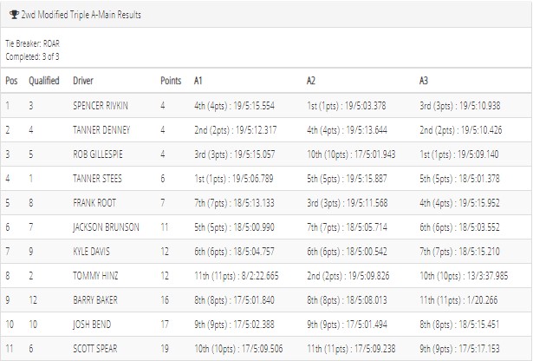Viewport: 533px width, 361px height.
Task: Click JOSH BEND's A3 result 8th (8pts)
Action: point(460,325)
